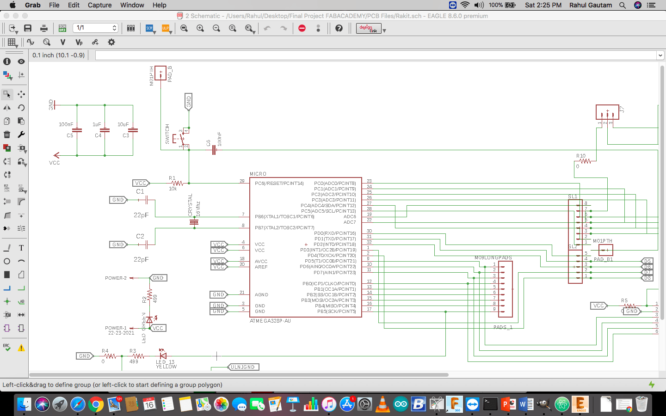Viewport: 666px width, 416px height.
Task: Click the Save schematic icon
Action: pyautogui.click(x=28, y=28)
